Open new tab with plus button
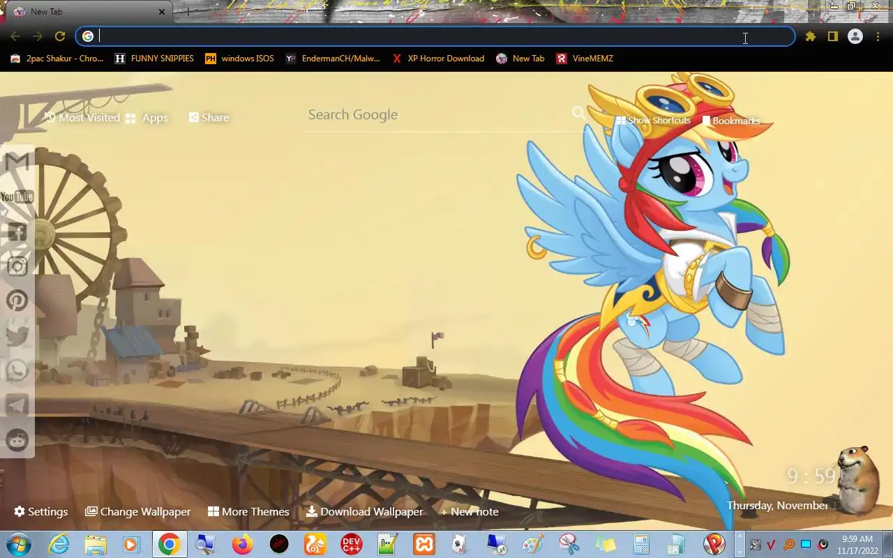The image size is (893, 558). coord(187,12)
